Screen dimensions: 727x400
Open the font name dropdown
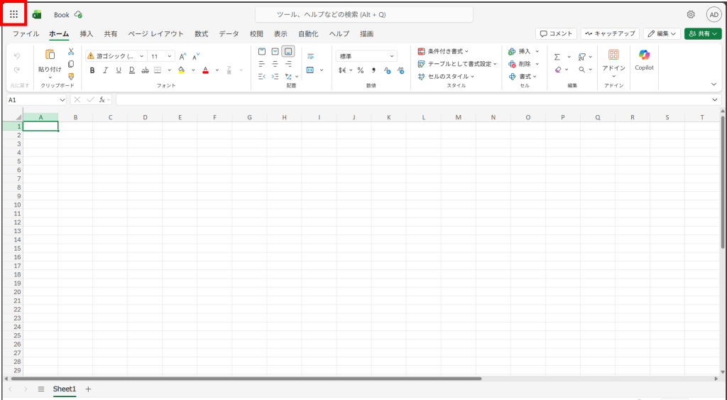(142, 56)
